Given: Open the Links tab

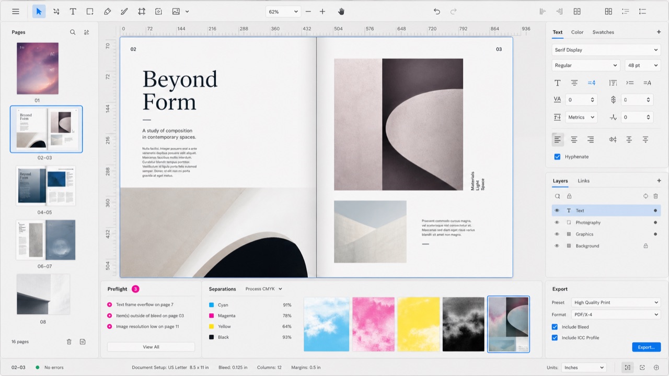Looking at the screenshot, I should [583, 181].
